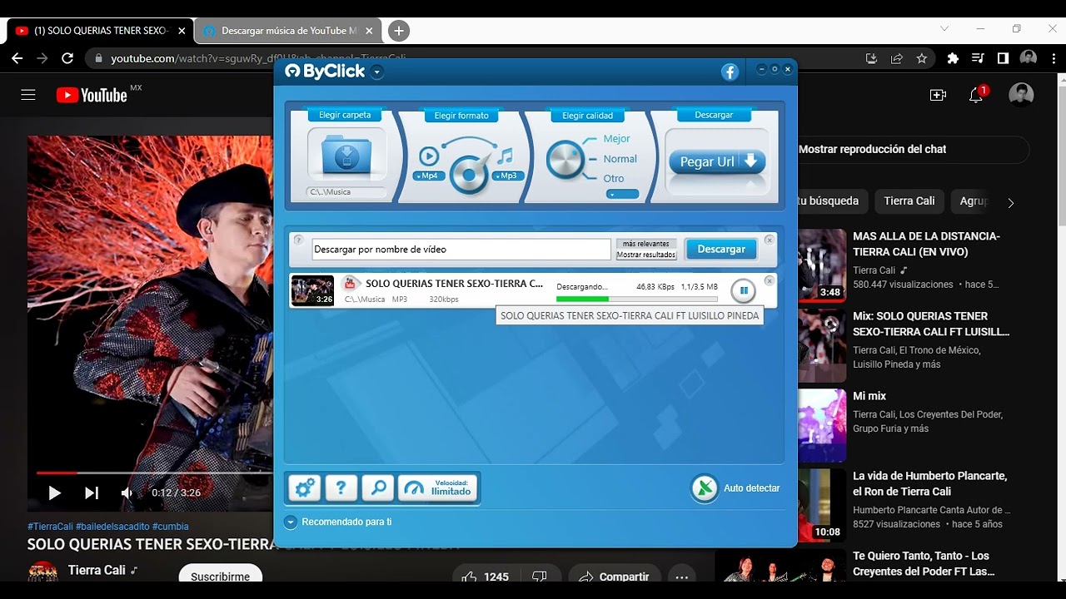Viewport: 1066px width, 599px height.
Task: Select Otro quality option
Action: click(614, 179)
